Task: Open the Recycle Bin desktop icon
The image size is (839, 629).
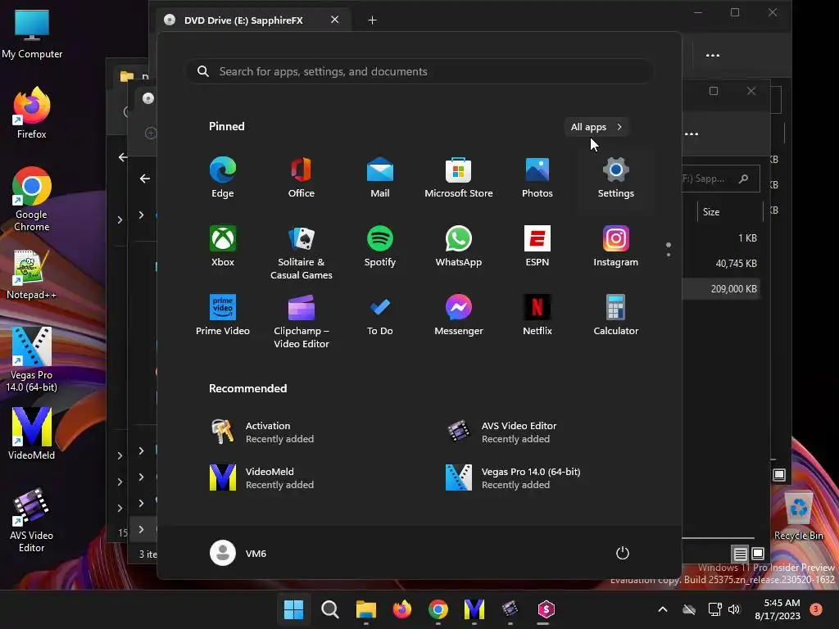Action: tap(798, 517)
